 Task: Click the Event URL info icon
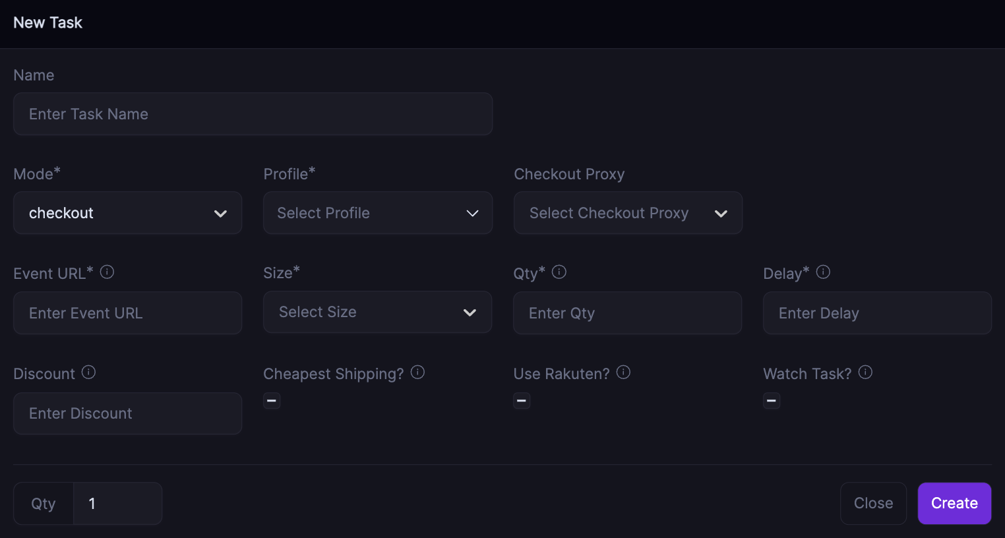tap(107, 272)
